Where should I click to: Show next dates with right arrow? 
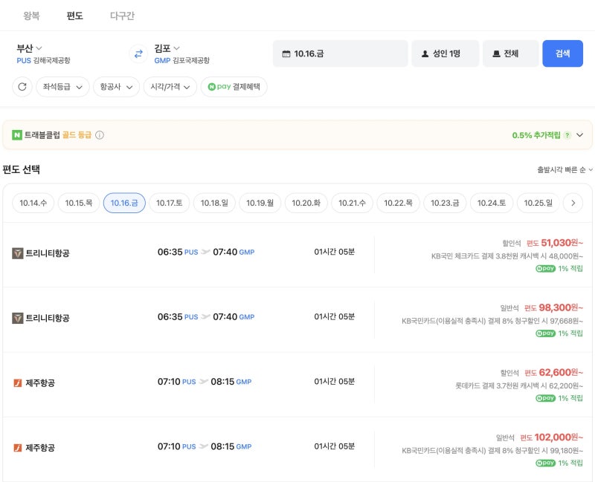click(x=573, y=203)
